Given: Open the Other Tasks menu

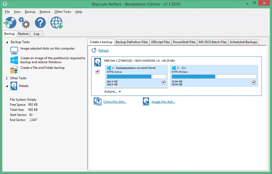Looking at the screenshot, I should tap(63, 12).
